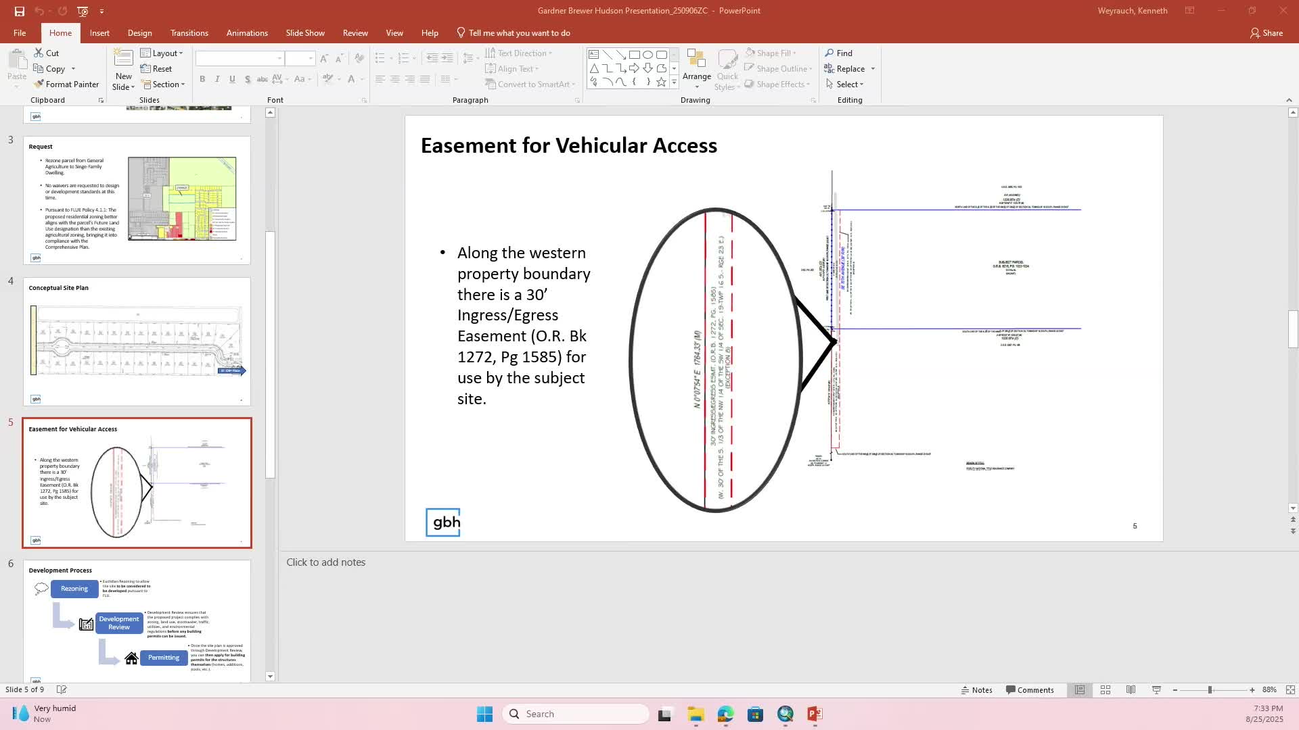Toggle Normal view button in status bar

click(1080, 690)
